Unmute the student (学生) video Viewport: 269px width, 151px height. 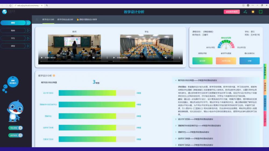(166, 57)
